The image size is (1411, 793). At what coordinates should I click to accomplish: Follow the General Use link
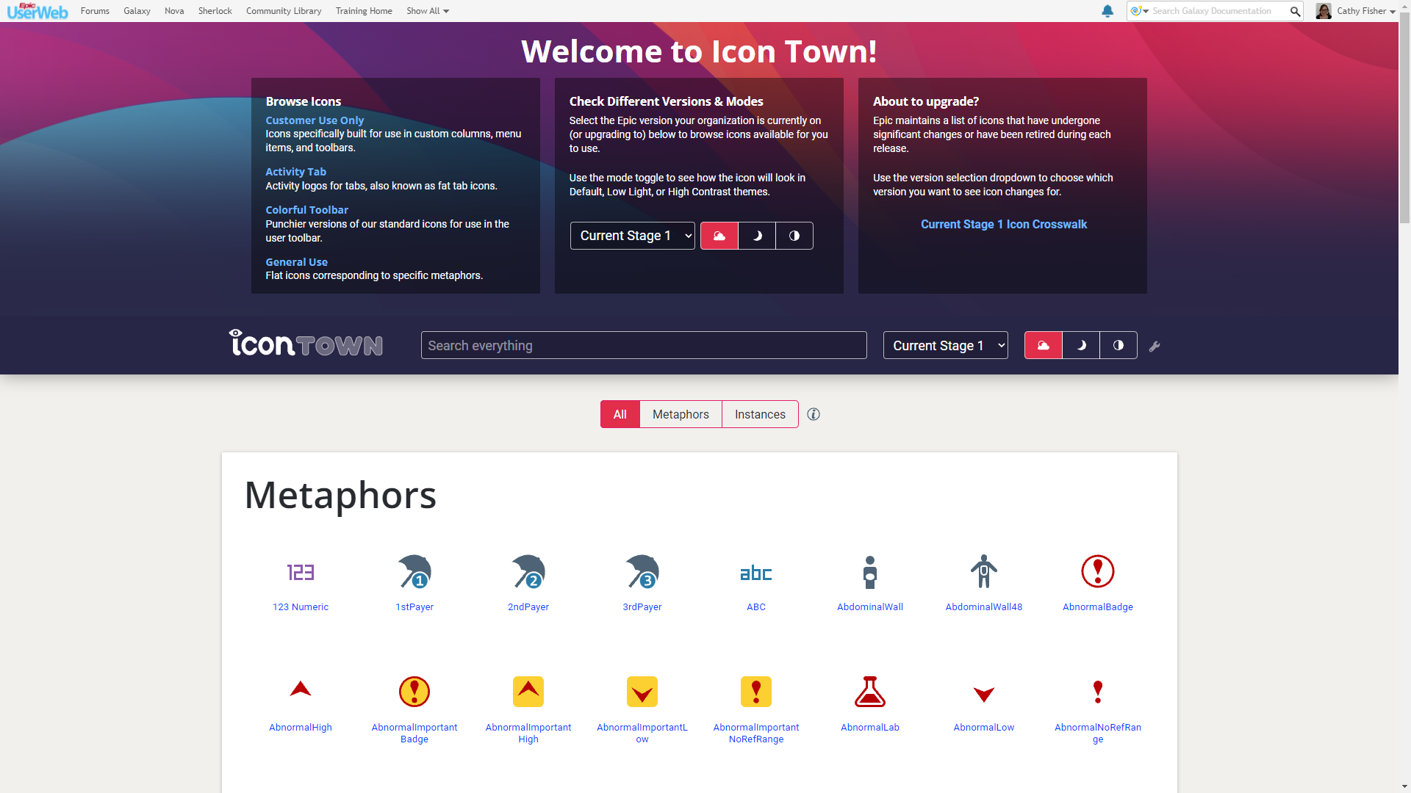click(x=296, y=262)
